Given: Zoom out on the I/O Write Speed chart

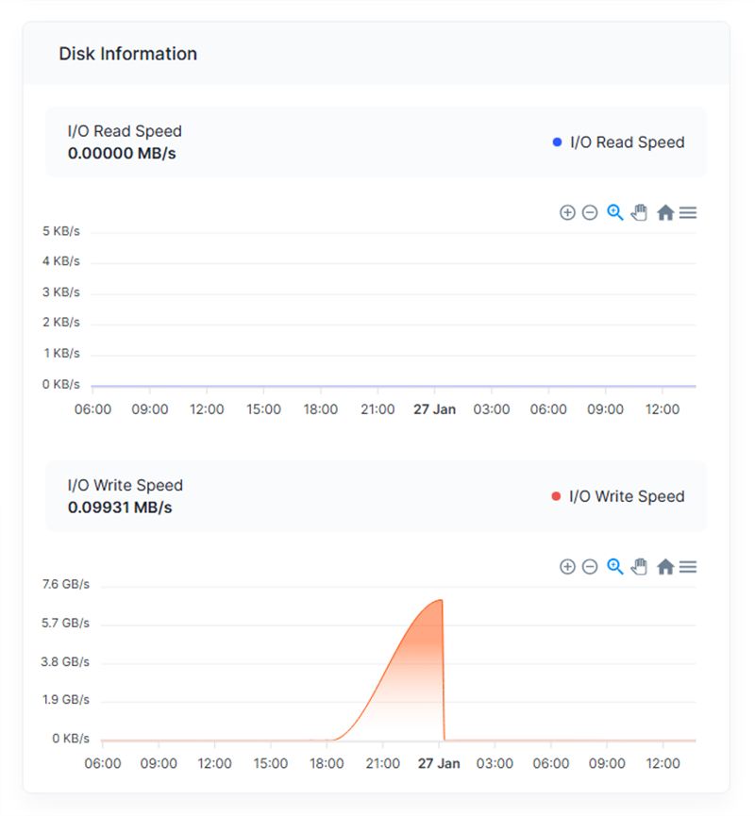Looking at the screenshot, I should pos(590,567).
